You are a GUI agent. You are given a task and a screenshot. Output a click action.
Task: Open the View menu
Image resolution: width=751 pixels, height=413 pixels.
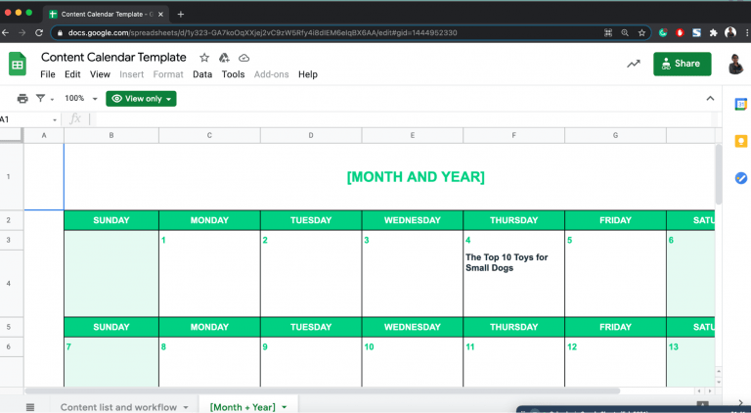point(100,74)
